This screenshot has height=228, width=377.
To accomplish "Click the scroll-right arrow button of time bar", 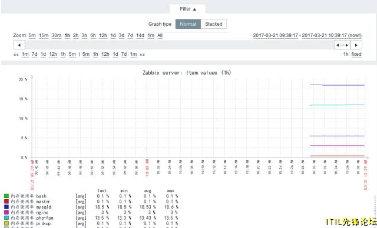I will pos(356,45).
